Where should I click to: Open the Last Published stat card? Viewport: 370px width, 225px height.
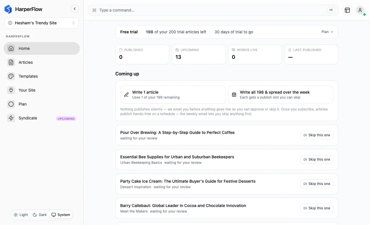[x=311, y=54]
